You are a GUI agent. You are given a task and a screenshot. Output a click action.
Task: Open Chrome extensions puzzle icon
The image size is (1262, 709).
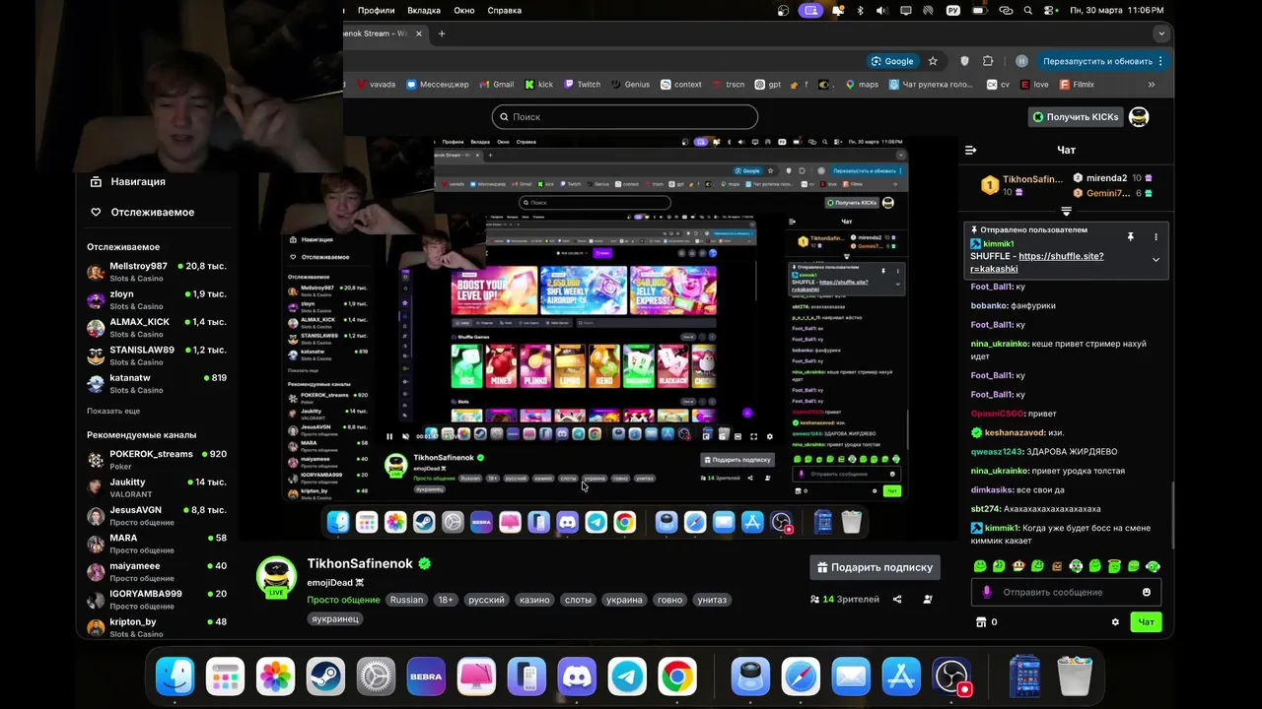pyautogui.click(x=988, y=61)
